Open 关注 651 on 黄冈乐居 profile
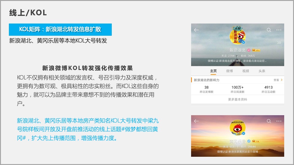 228,147
